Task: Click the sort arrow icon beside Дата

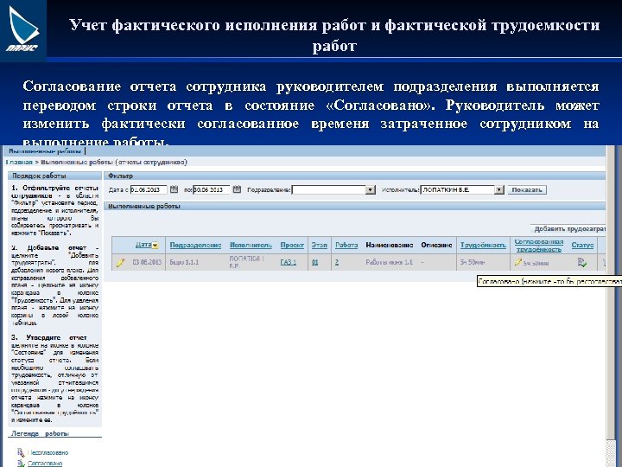Action: pyautogui.click(x=155, y=246)
